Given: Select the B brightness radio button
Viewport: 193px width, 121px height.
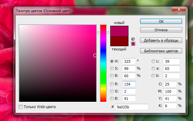Looking at the screenshot, I should tap(112, 76).
